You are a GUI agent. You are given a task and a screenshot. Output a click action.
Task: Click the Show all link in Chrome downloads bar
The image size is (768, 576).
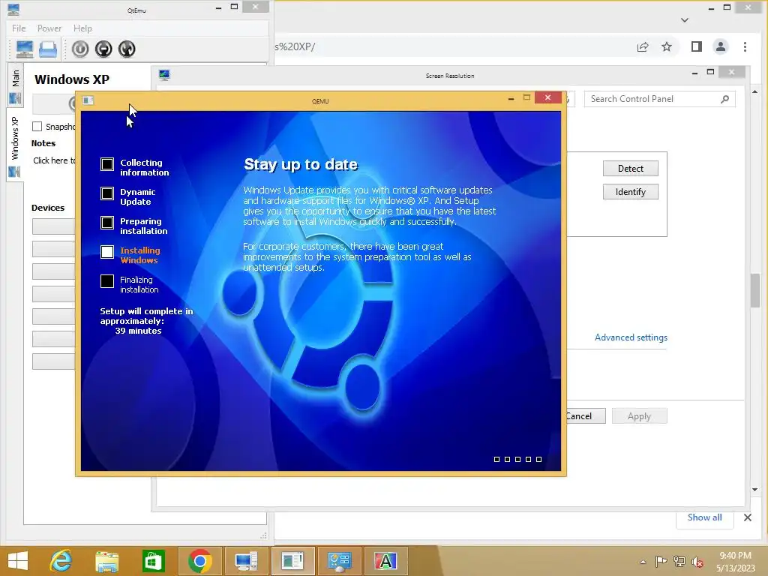coord(704,517)
